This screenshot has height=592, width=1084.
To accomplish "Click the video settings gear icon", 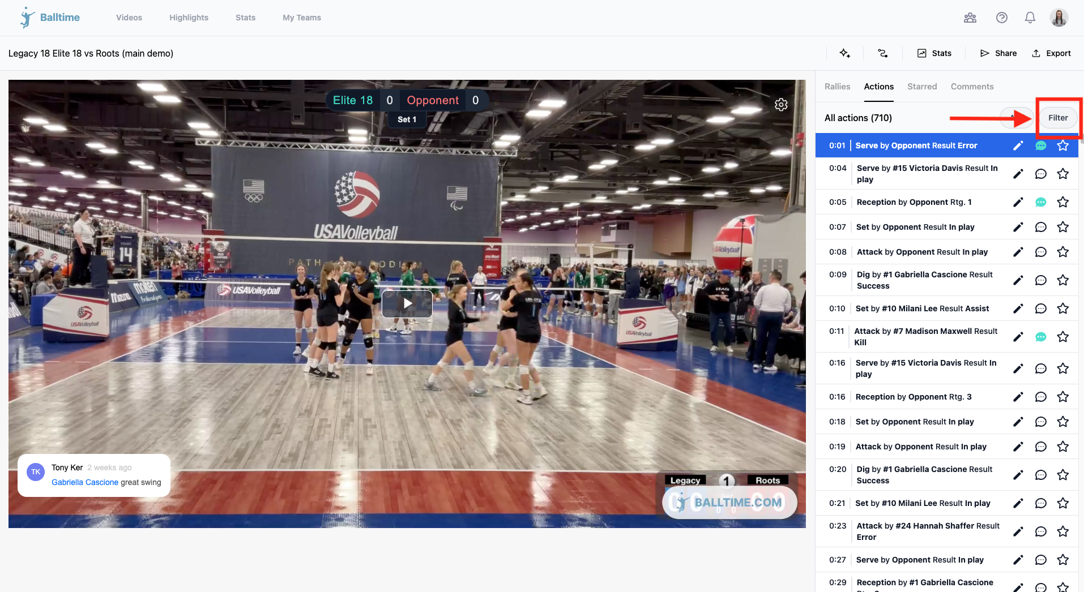I will [781, 105].
